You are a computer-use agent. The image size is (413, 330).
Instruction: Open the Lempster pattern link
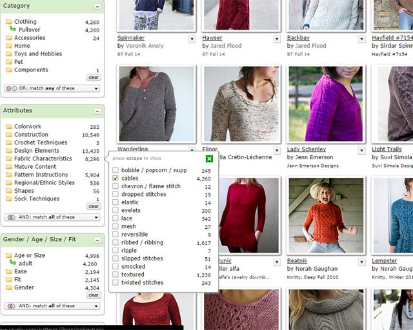(385, 261)
